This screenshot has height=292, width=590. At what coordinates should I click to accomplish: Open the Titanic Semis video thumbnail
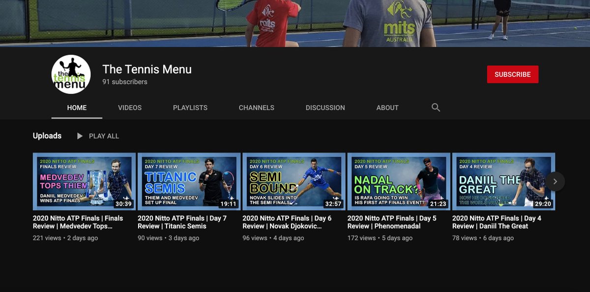tap(189, 182)
